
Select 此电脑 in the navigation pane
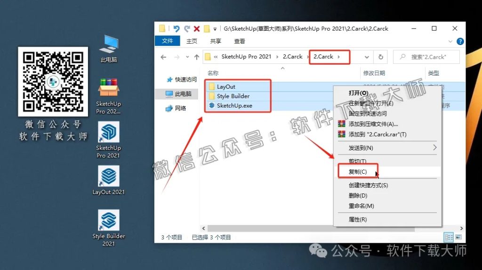[x=178, y=94]
